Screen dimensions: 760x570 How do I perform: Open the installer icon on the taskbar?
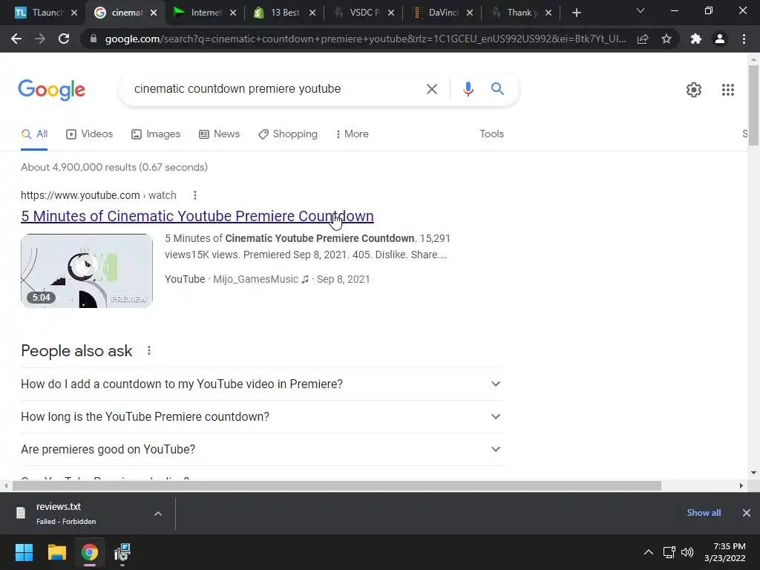(122, 552)
